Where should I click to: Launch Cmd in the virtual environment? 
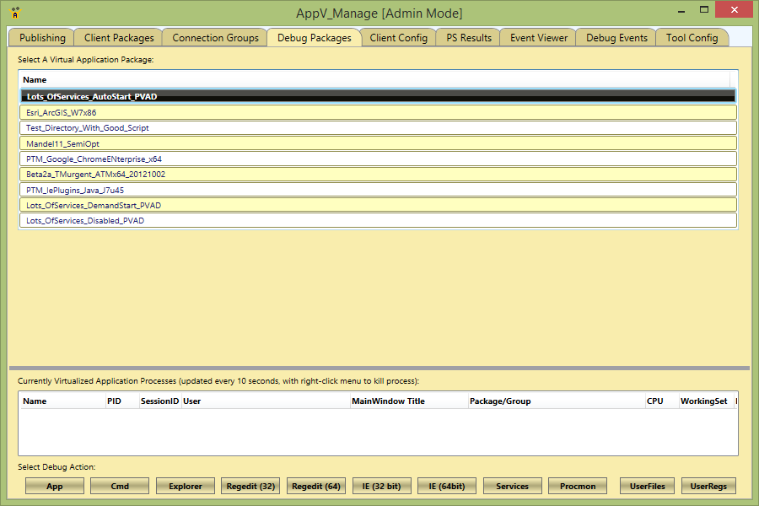click(x=120, y=486)
